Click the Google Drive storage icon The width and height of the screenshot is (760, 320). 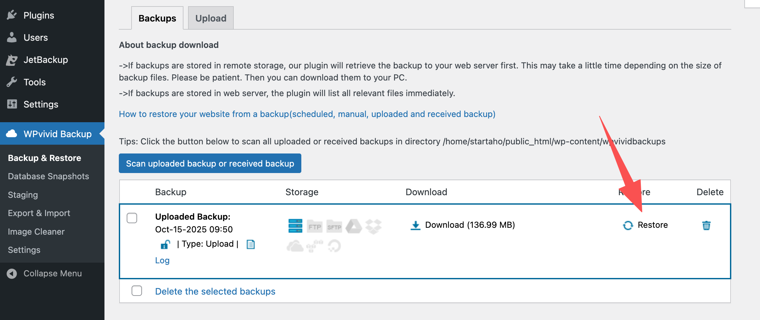tap(354, 226)
